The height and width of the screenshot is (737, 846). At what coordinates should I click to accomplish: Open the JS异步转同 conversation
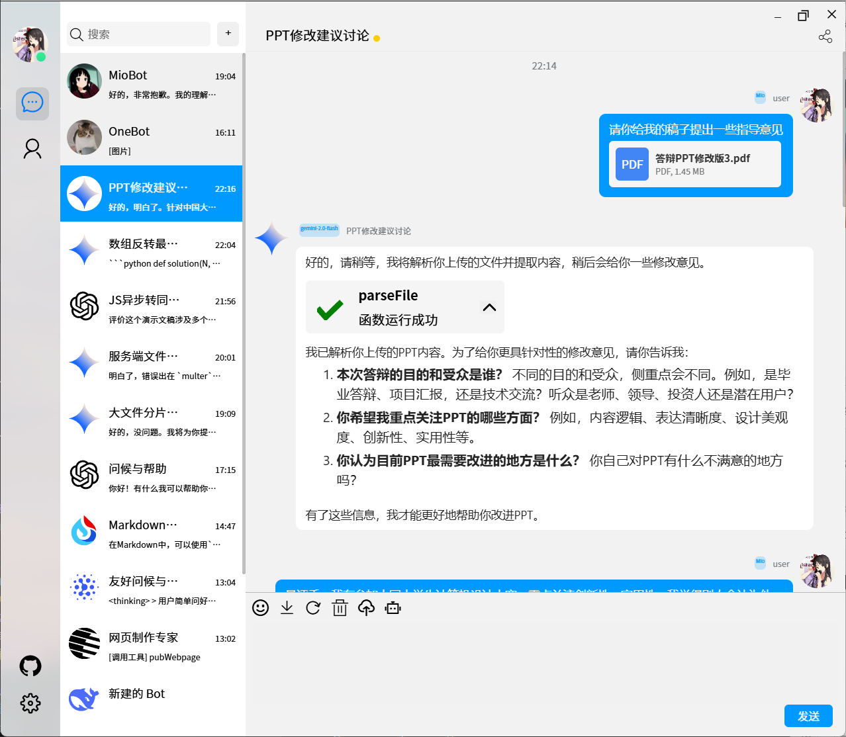pyautogui.click(x=151, y=306)
